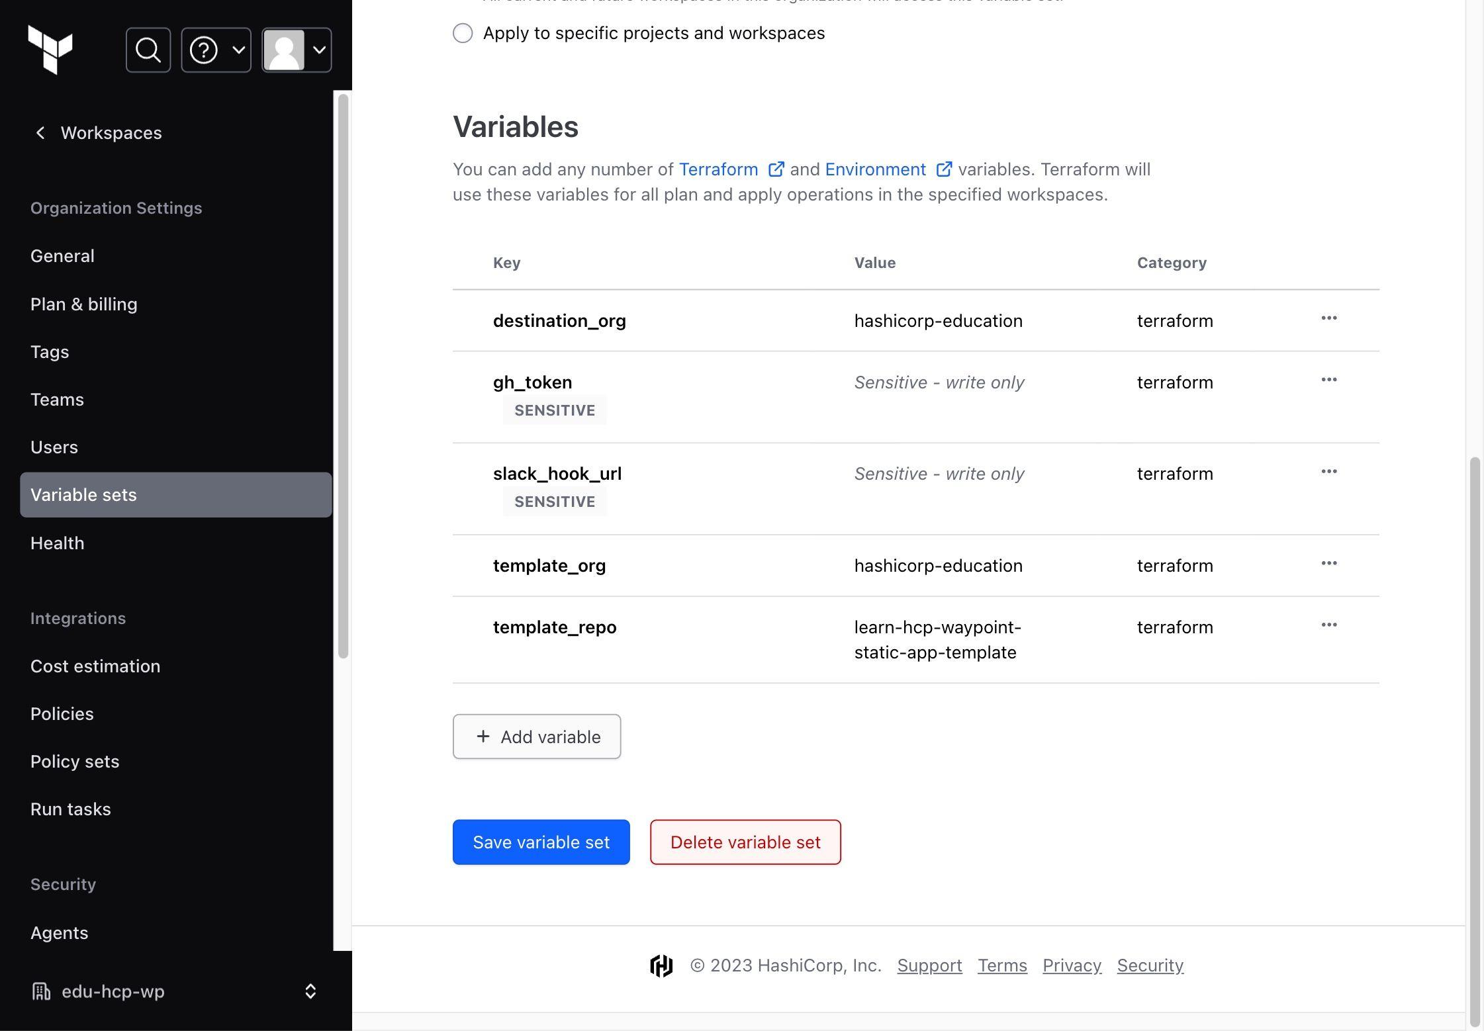Open actions menu for gh_token row
1484x1031 pixels.
click(x=1329, y=380)
